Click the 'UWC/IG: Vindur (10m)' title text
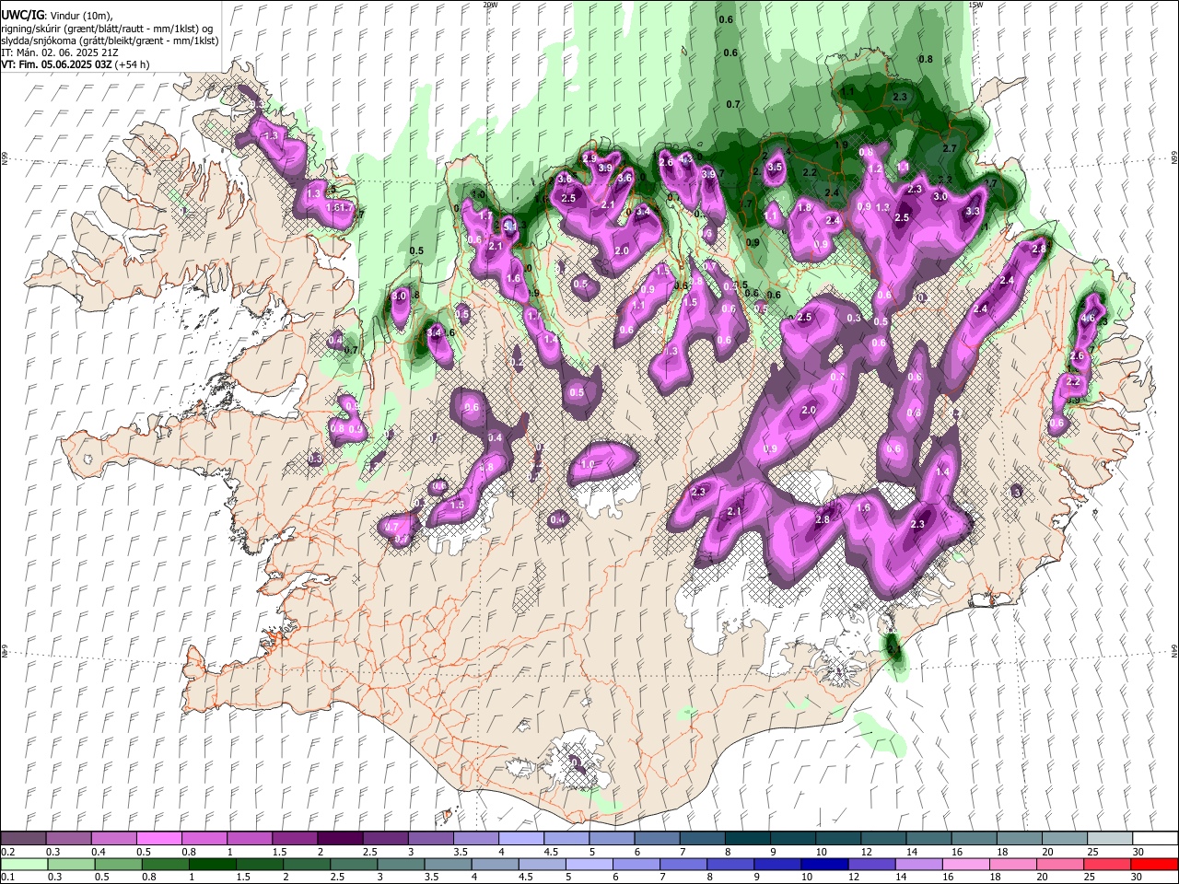The height and width of the screenshot is (884, 1179). 56,16
